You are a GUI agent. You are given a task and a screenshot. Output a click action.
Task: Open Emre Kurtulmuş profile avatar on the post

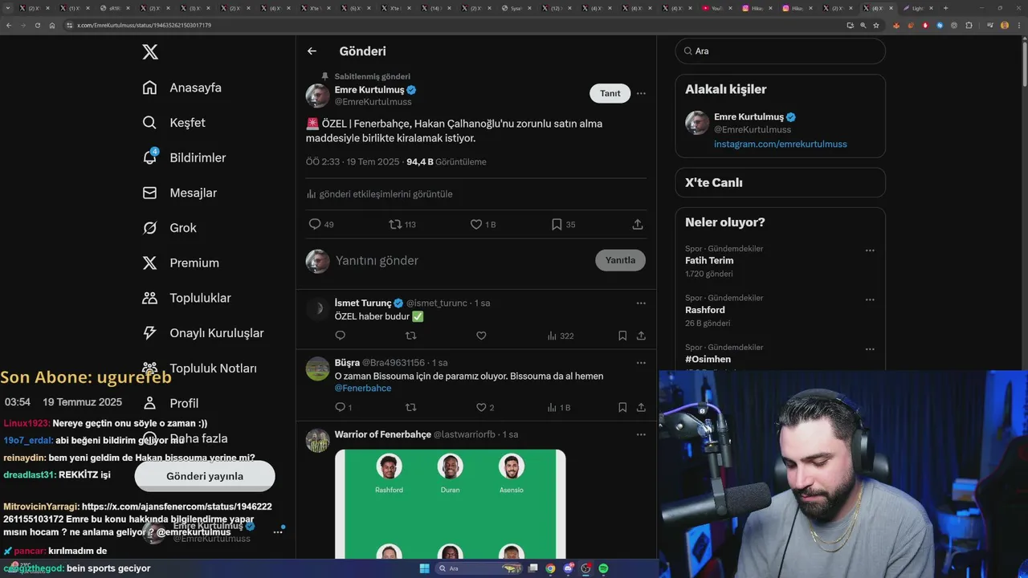click(318, 96)
